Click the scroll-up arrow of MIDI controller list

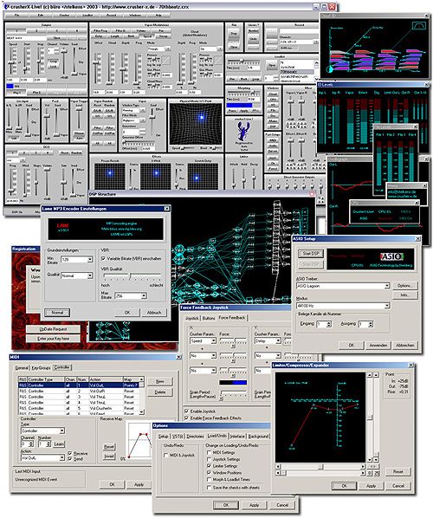tap(141, 379)
